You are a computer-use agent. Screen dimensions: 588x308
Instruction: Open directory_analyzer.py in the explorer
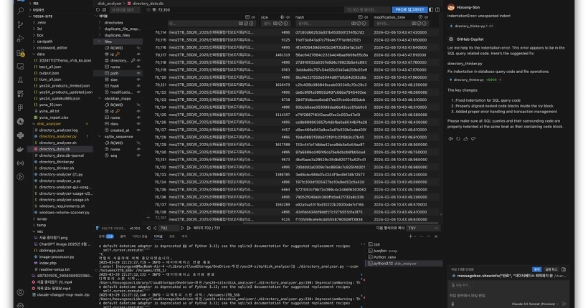[x=57, y=136]
